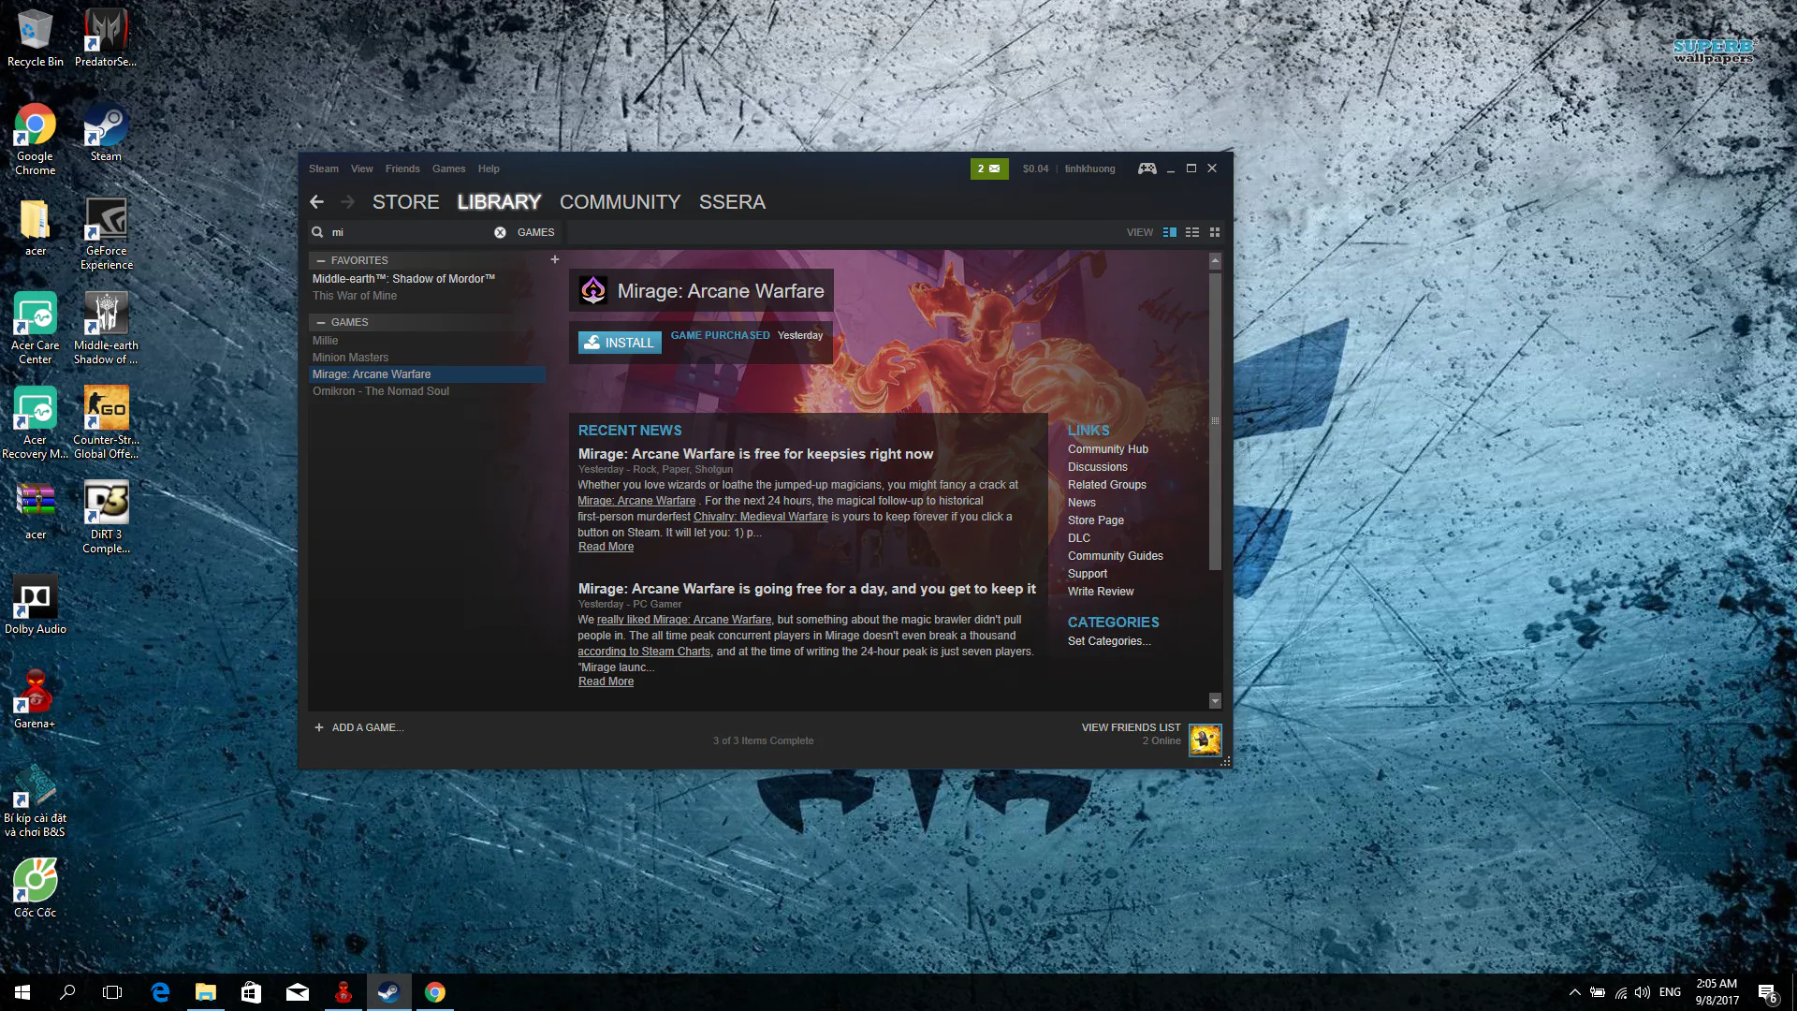Switch library to list view
The height and width of the screenshot is (1011, 1797).
[1192, 232]
